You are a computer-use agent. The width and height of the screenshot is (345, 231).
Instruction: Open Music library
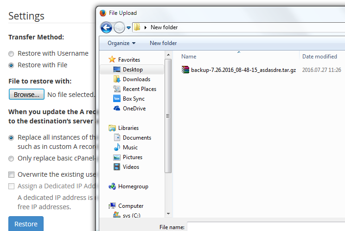point(130,148)
